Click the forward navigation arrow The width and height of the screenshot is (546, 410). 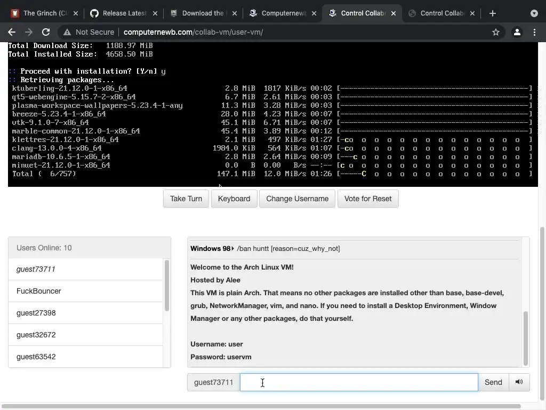tap(29, 32)
